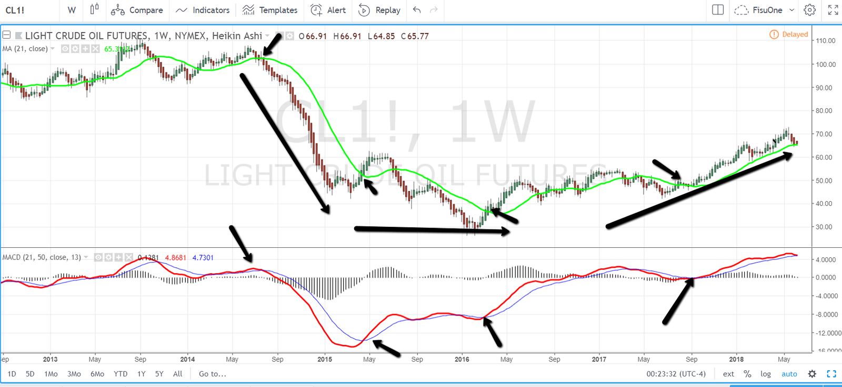
Task: Open the Indicators dialog
Action: tap(203, 10)
